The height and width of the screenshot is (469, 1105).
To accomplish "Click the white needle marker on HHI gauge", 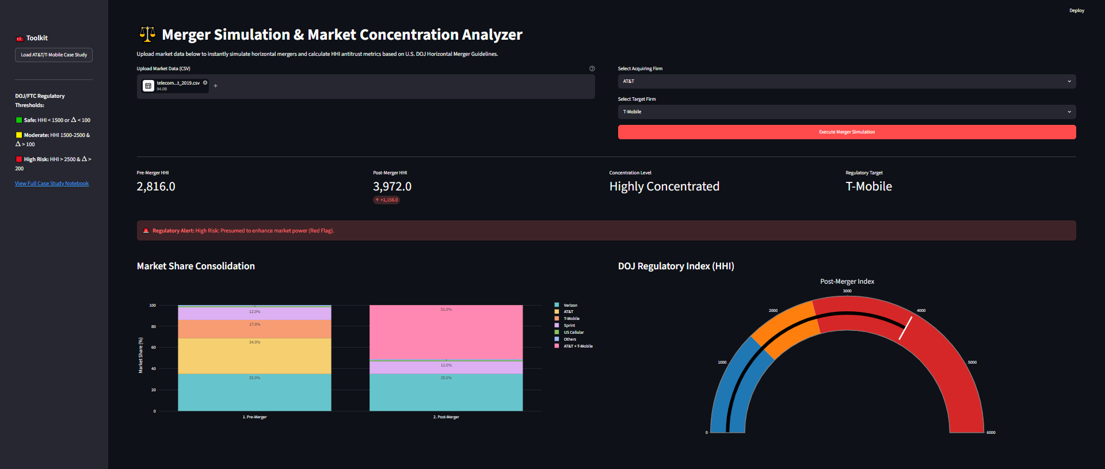I will (x=906, y=328).
